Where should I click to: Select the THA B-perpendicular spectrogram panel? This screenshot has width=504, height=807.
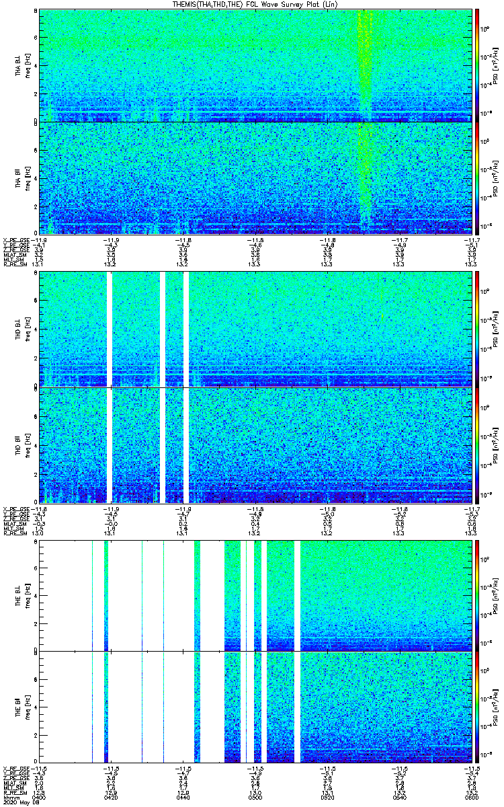(x=255, y=65)
